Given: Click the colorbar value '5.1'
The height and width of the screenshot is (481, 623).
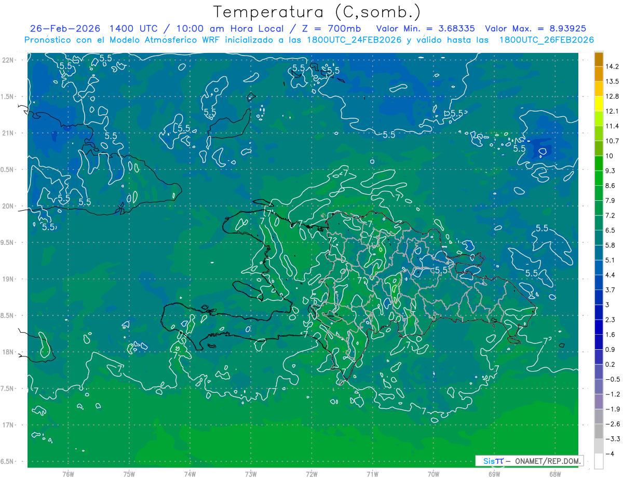Looking at the screenshot, I should (611, 260).
